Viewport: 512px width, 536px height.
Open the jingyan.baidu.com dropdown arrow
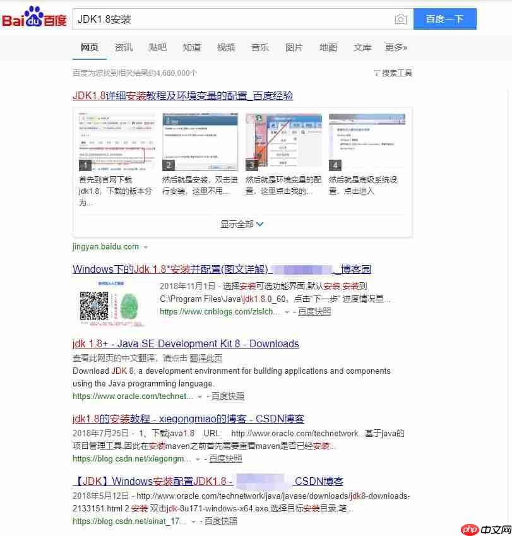click(x=145, y=247)
